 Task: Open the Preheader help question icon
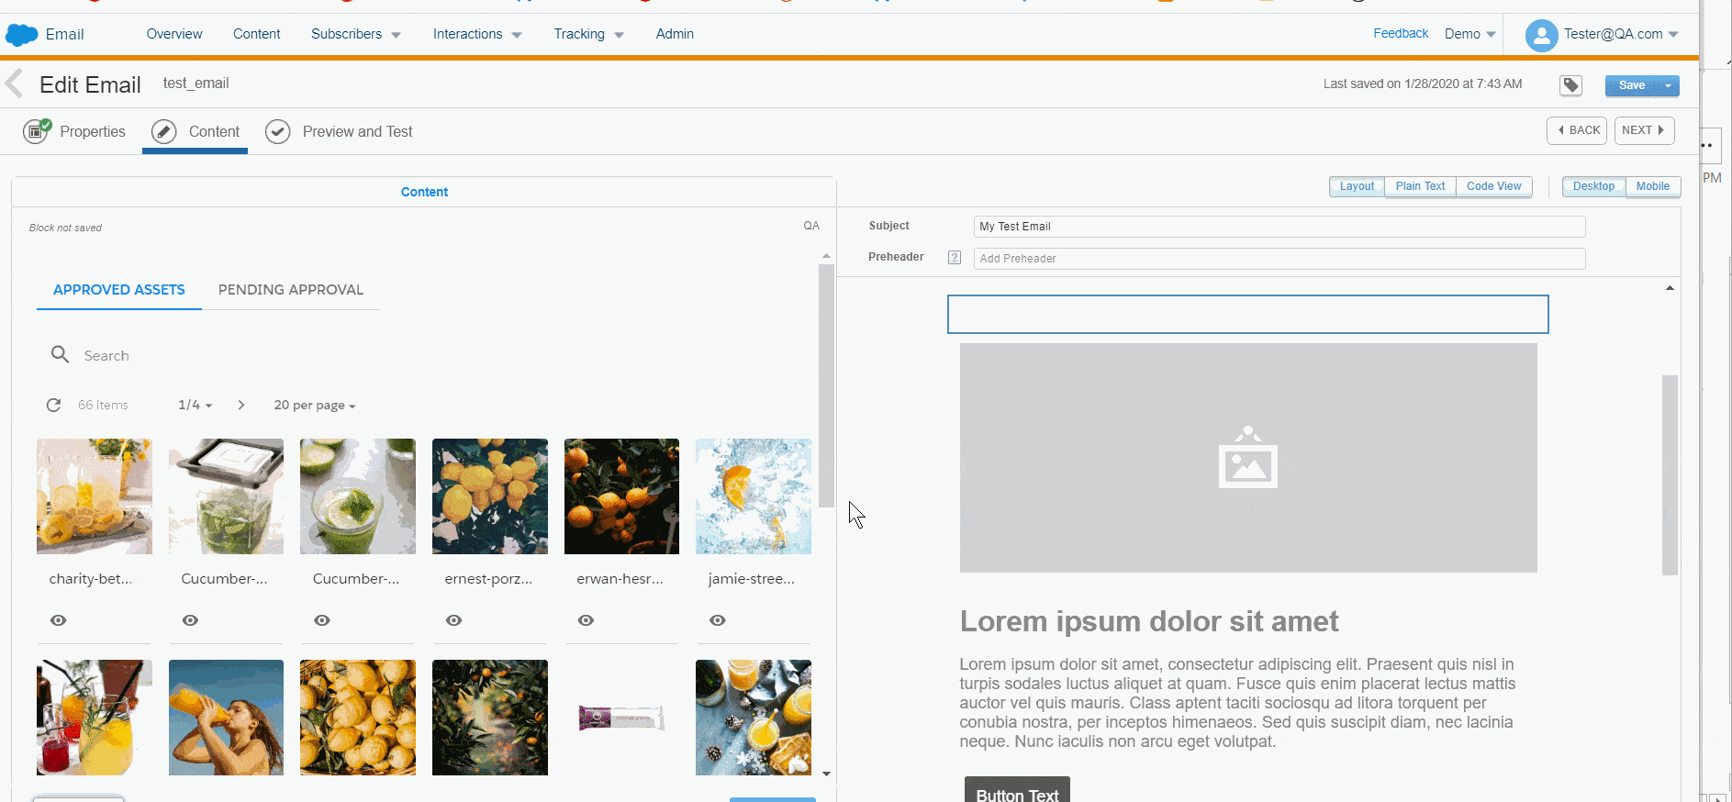click(x=955, y=258)
